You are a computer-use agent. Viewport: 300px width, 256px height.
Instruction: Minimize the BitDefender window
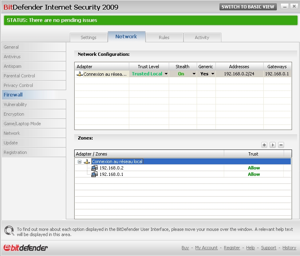coord(285,6)
